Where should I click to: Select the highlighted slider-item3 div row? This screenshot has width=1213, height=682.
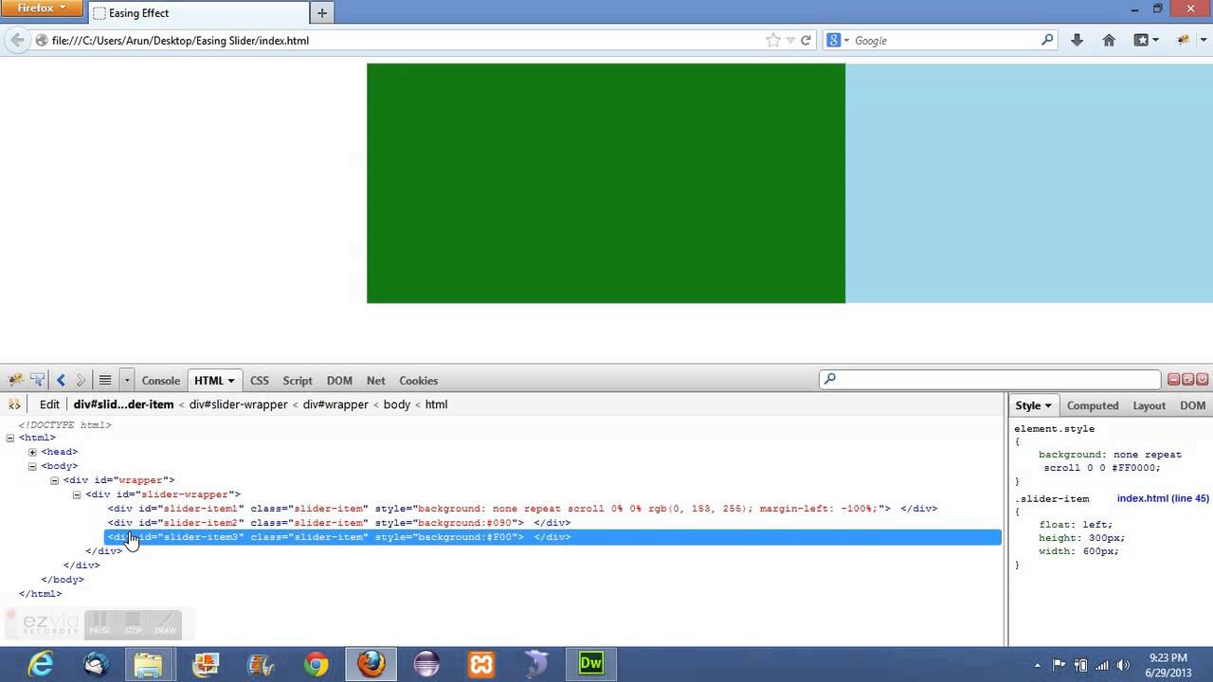point(552,537)
